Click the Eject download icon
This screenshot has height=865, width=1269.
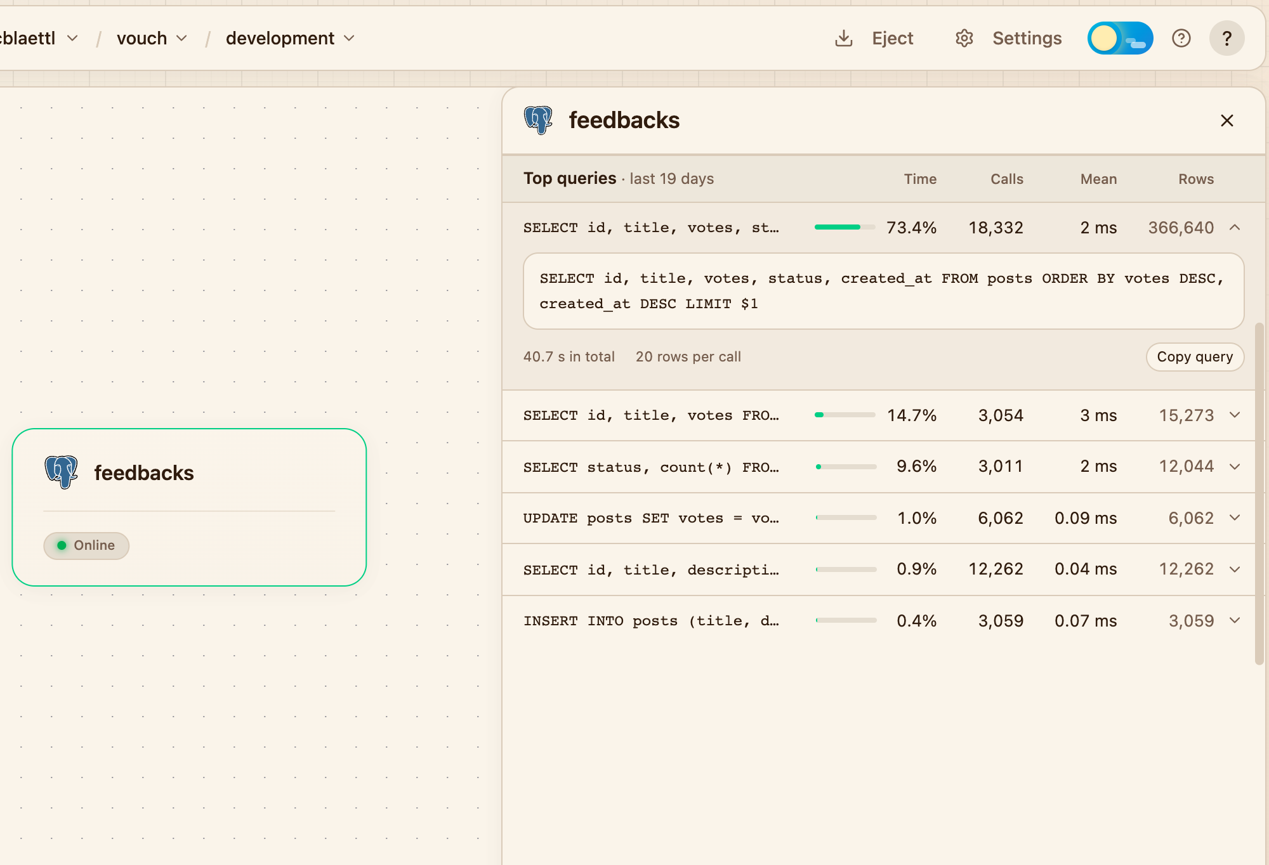coord(843,38)
